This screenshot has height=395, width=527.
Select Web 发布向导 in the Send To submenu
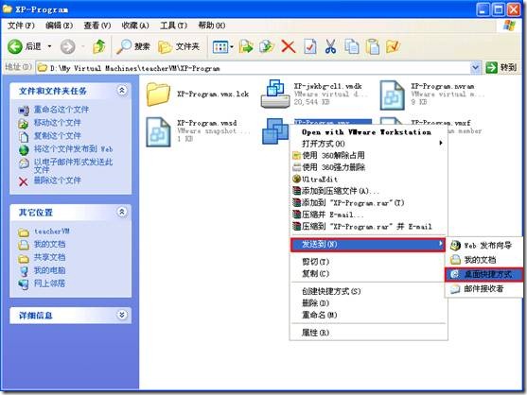(x=484, y=246)
